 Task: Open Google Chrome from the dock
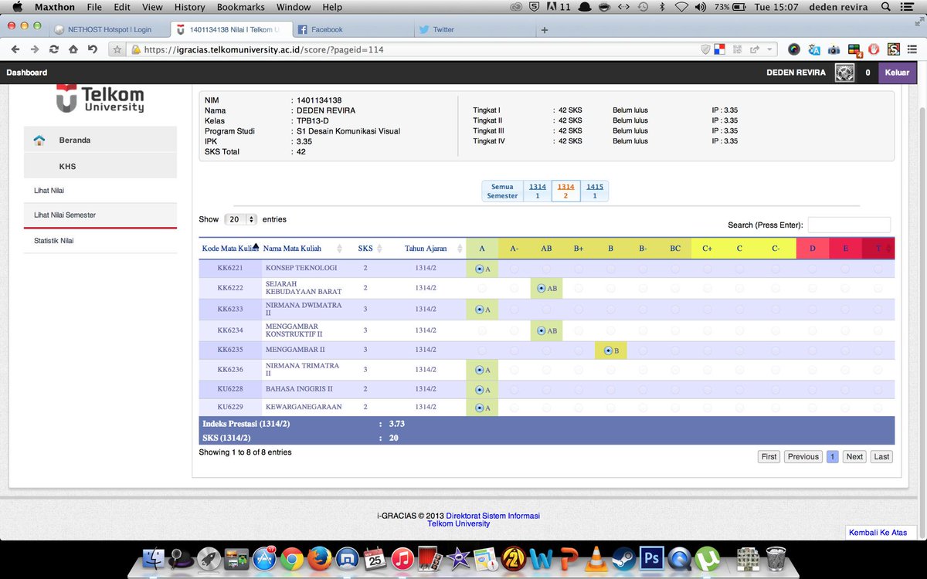click(292, 558)
